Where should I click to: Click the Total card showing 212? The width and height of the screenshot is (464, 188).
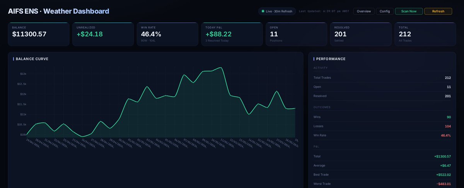(425, 34)
